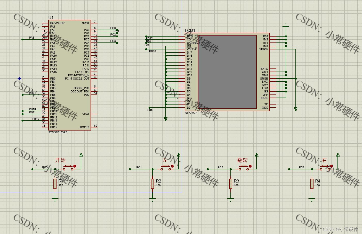Click the PC13_RTC pin name on U1
This screenshot has width=362, height=234.
point(82,72)
